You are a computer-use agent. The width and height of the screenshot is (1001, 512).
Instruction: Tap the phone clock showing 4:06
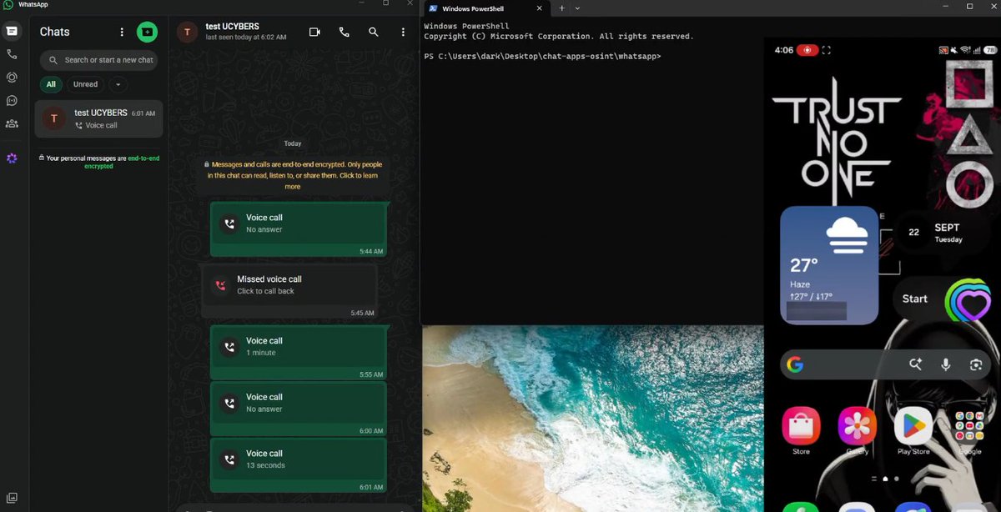click(x=783, y=50)
